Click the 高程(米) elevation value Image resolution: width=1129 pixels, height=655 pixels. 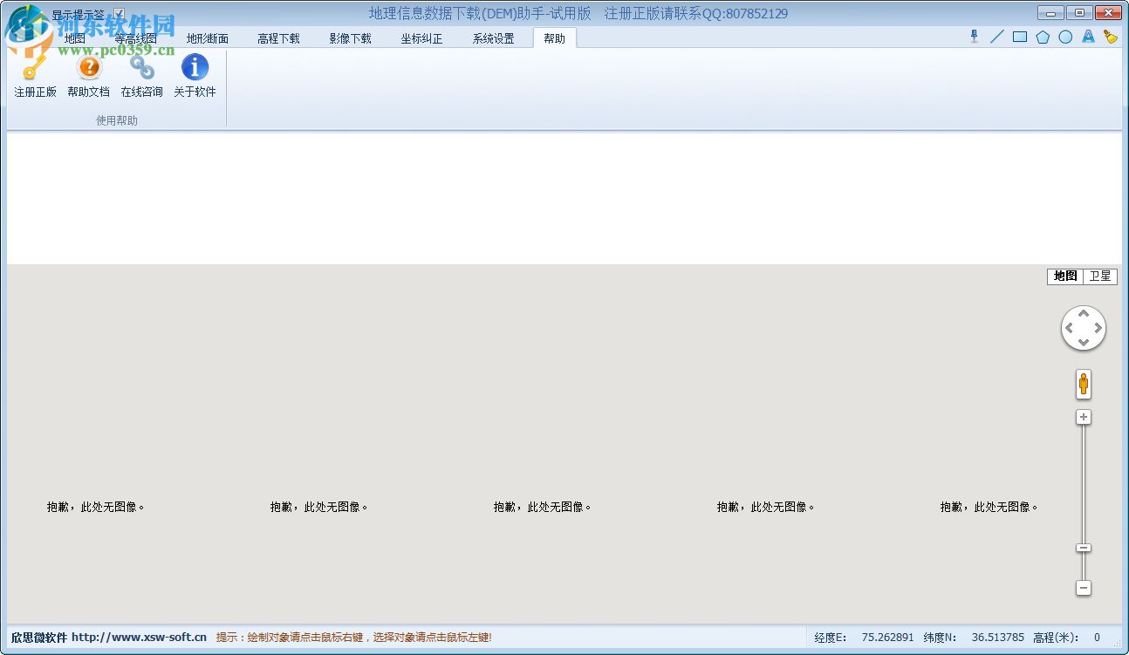(x=1097, y=638)
